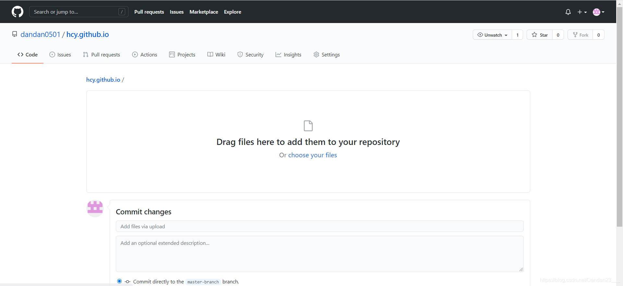Click the Commit changes heading
The height and width of the screenshot is (286, 623).
(x=144, y=212)
